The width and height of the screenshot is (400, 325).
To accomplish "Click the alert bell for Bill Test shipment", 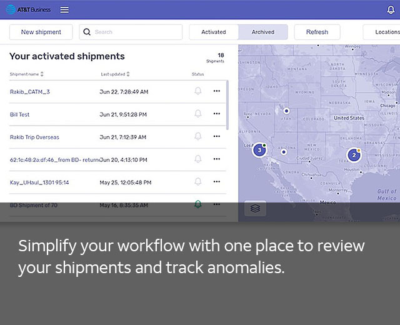I will pos(198,114).
